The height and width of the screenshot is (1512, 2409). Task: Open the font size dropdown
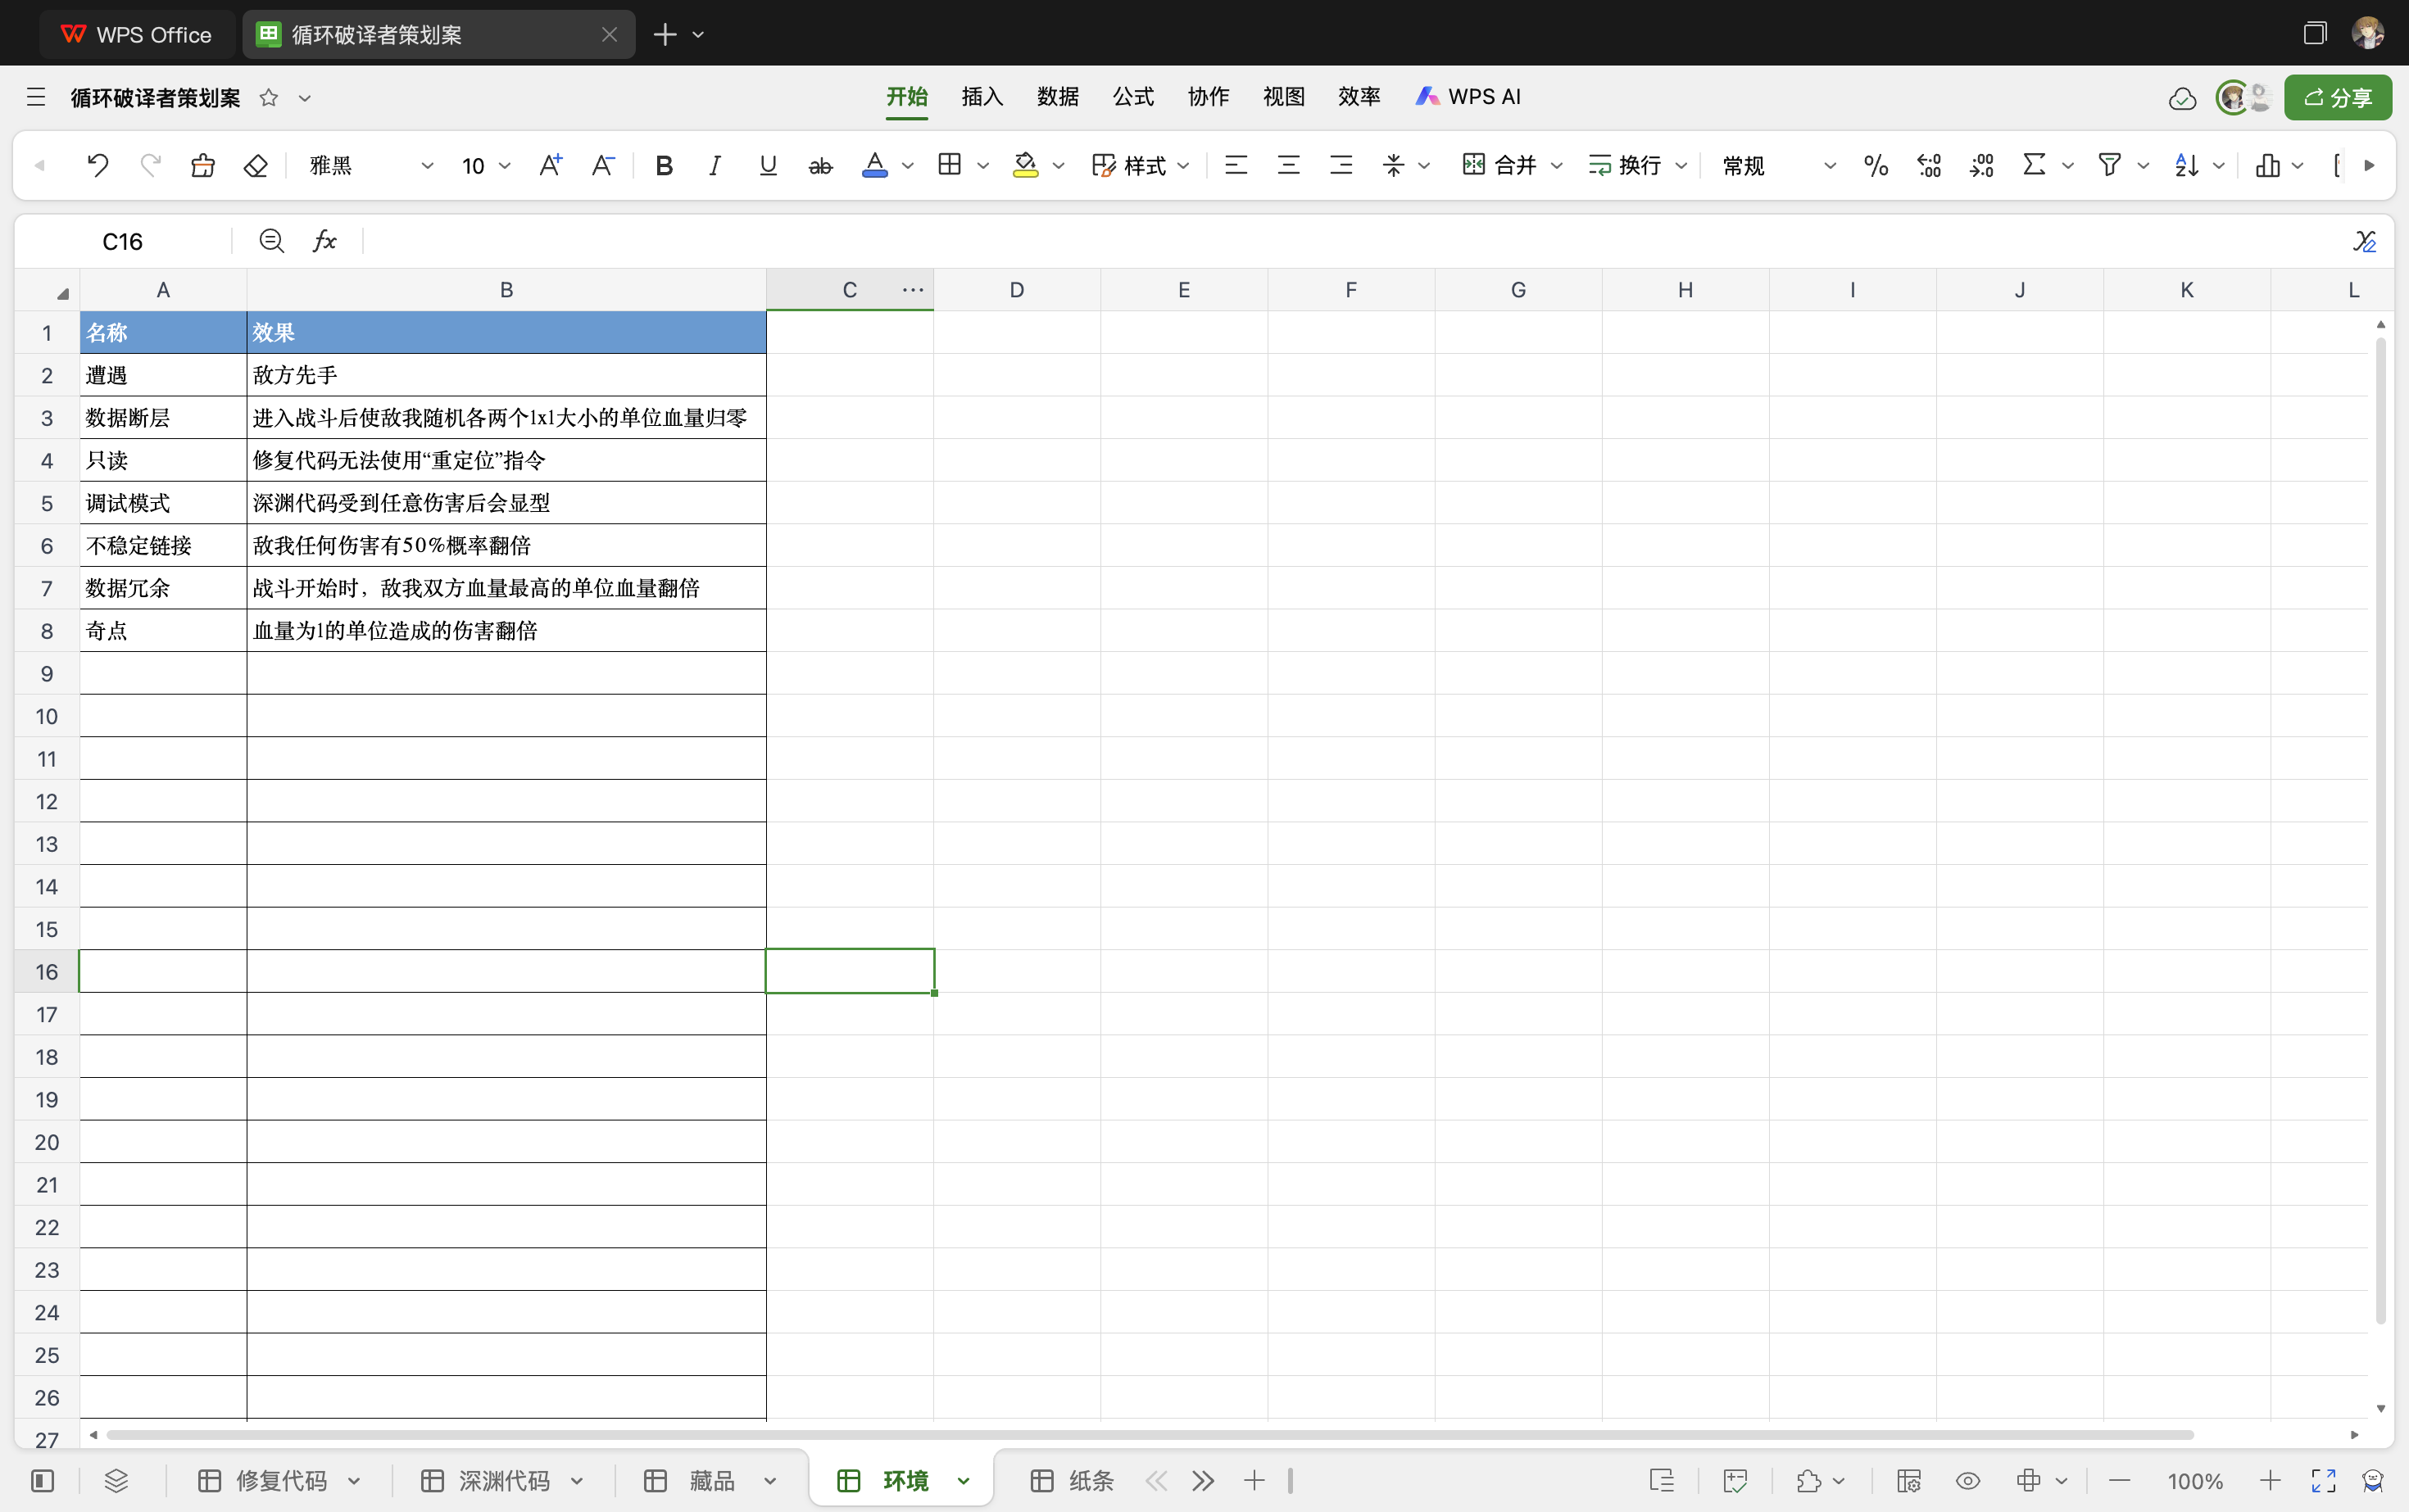pyautogui.click(x=506, y=166)
